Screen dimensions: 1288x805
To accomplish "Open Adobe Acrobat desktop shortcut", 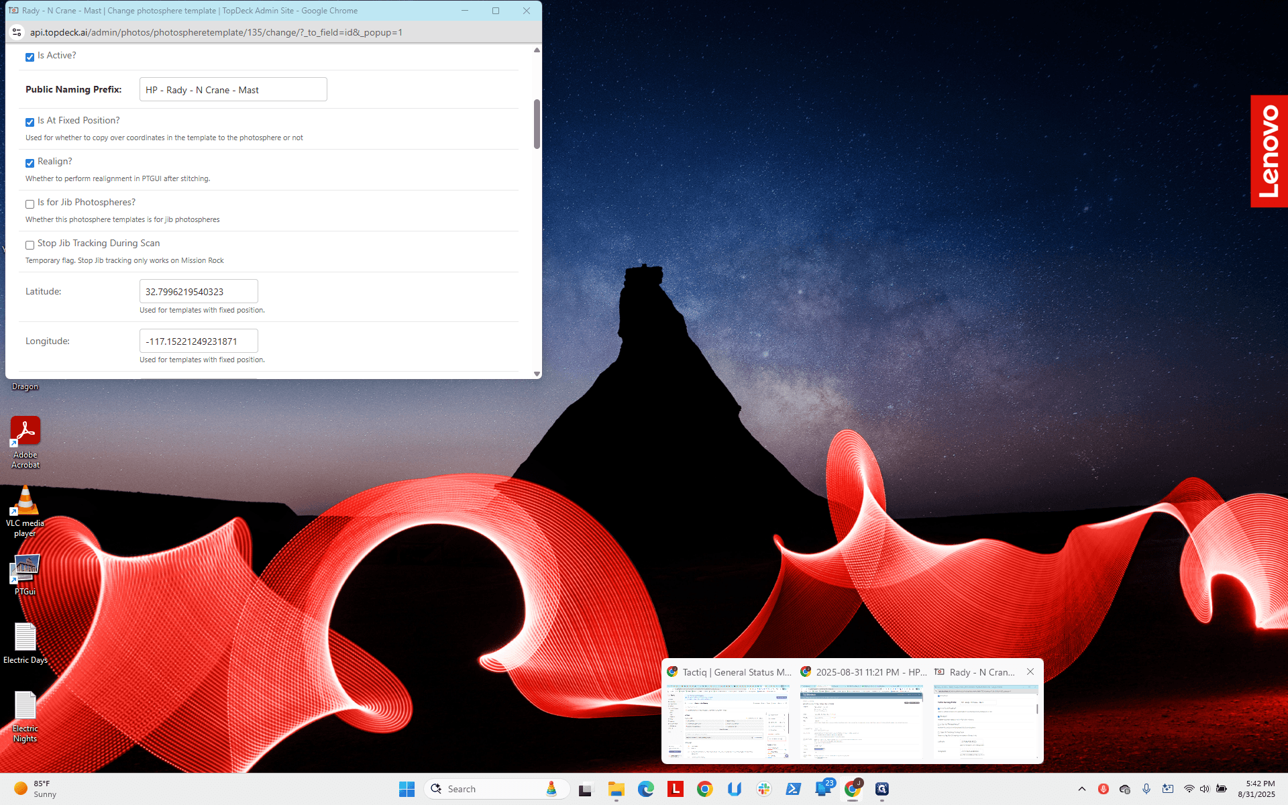I will (25, 441).
